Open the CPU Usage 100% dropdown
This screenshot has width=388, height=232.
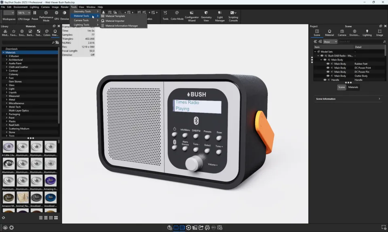point(24,13)
